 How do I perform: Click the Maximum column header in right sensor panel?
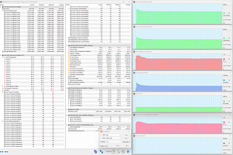118,5
